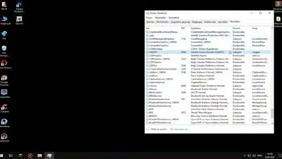Viewport: 282px width, 159px height.
Task: Select the BluetoothUserService service row
Action: tap(208, 106)
